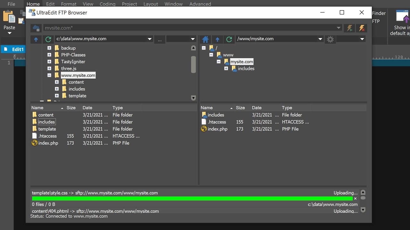This screenshot has width=410, height=230.
Task: Expand the backup folder in local tree
Action: coord(49,48)
